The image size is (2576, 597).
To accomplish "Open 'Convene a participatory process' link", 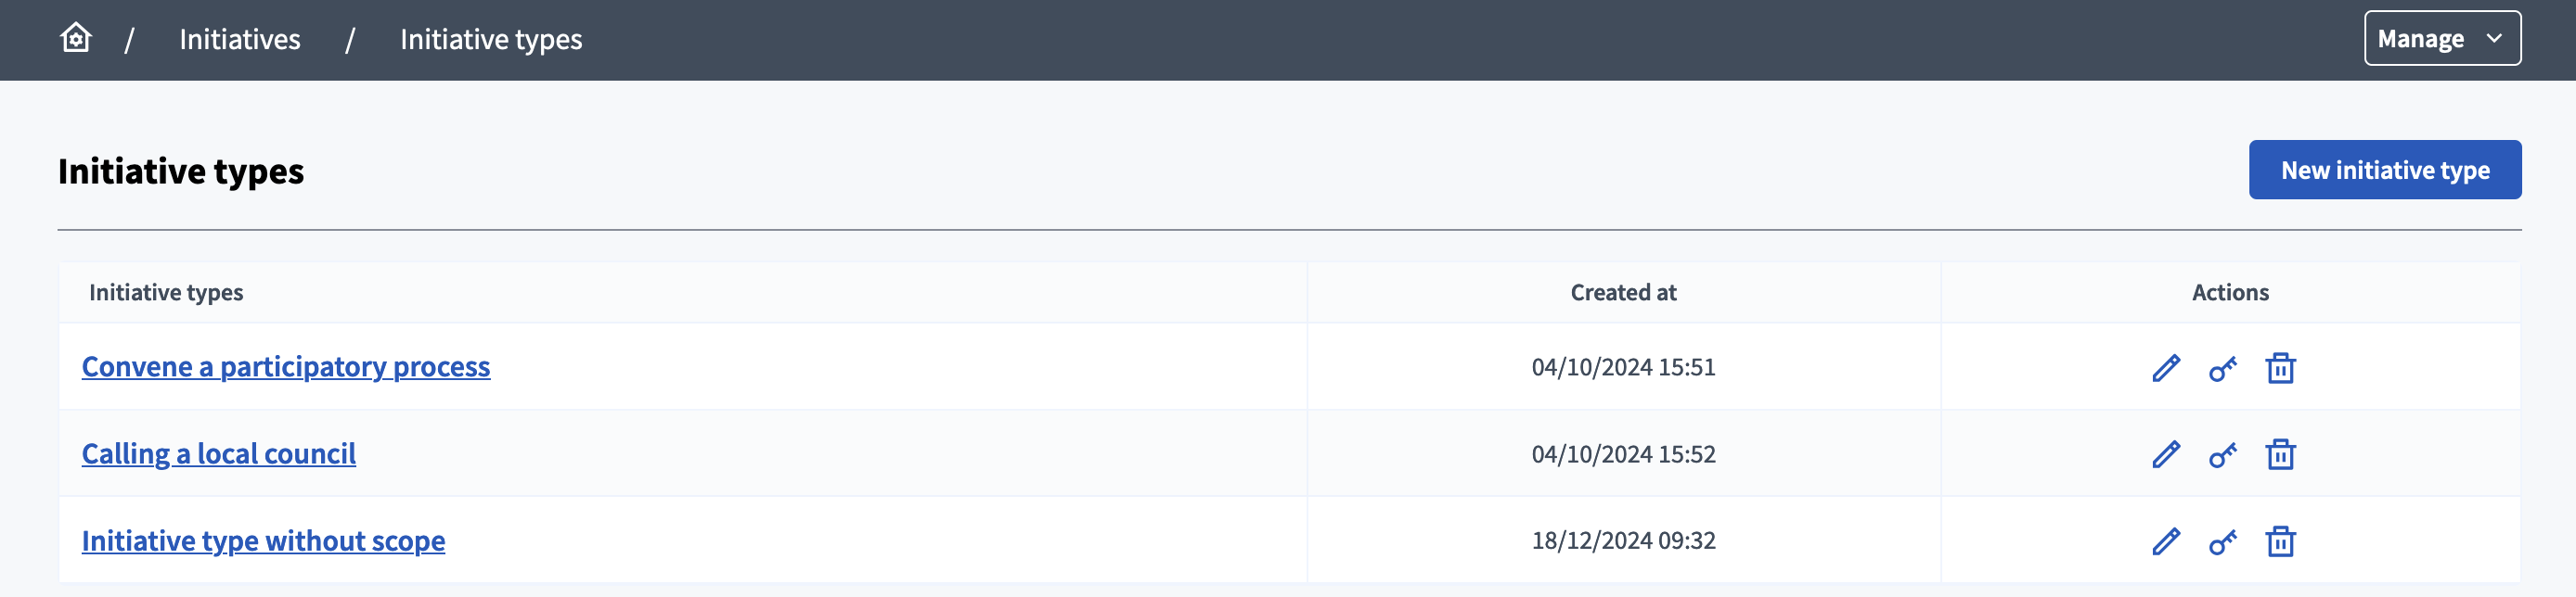I will [285, 367].
